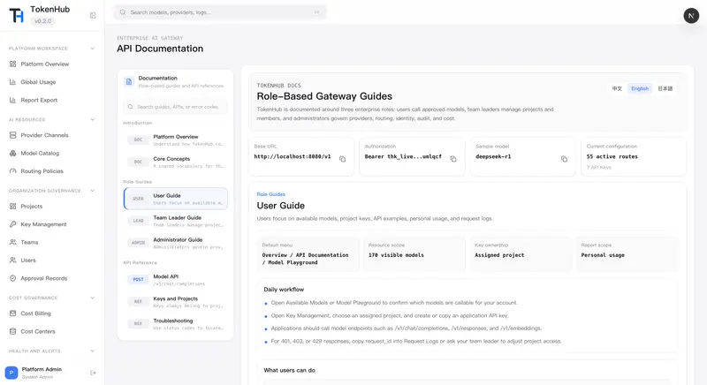
Task: Select the User Guide role guide
Action: (175, 199)
